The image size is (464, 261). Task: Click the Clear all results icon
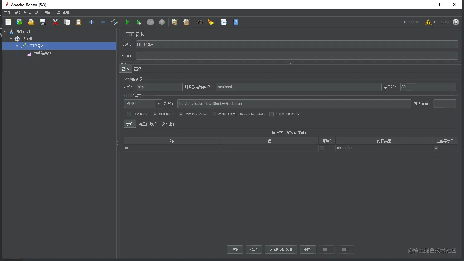click(x=186, y=22)
